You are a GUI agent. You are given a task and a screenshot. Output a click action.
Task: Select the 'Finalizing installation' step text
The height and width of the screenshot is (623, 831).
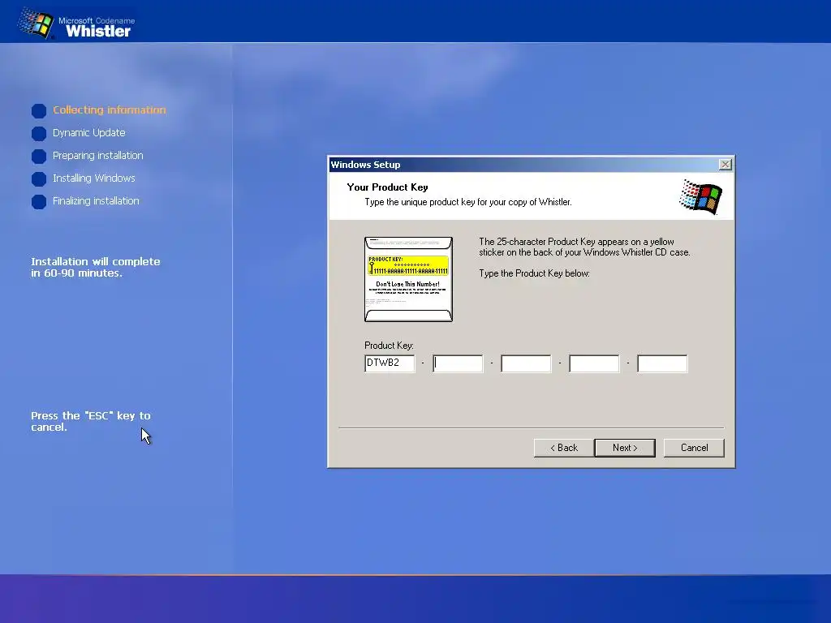96,201
